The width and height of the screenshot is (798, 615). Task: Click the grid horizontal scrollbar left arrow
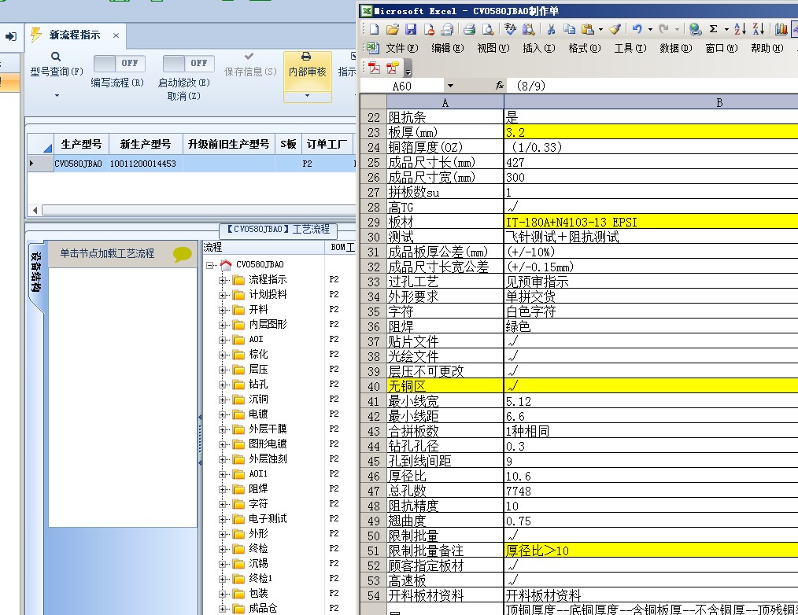tap(35, 210)
